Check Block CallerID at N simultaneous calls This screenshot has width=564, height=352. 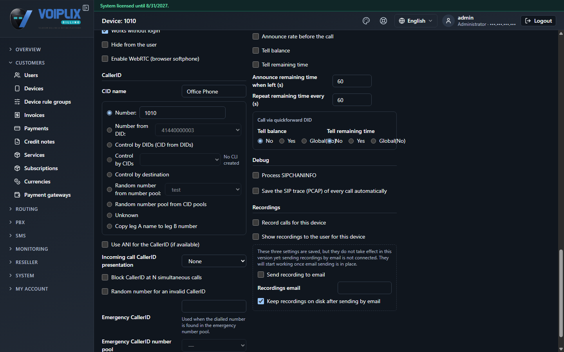tap(105, 277)
